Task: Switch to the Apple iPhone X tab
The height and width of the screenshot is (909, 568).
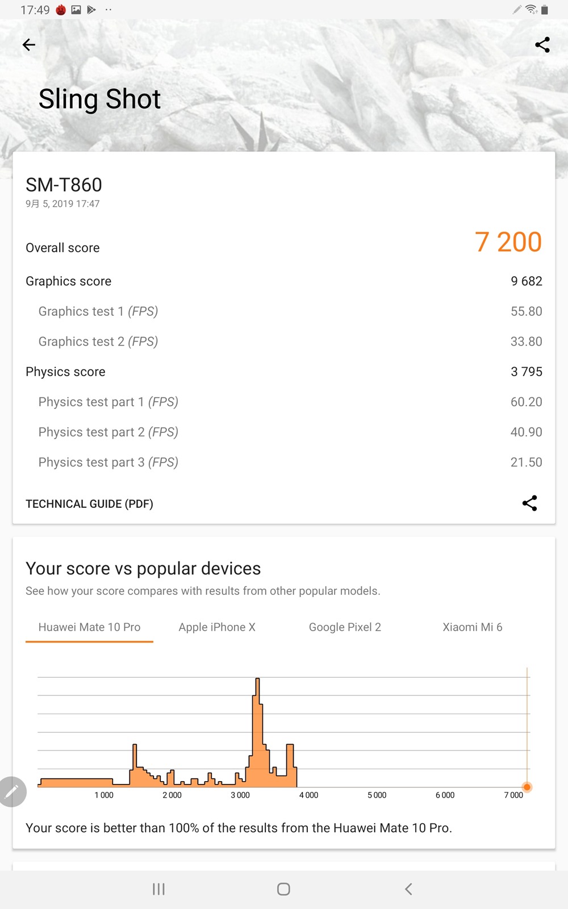Action: click(x=217, y=627)
